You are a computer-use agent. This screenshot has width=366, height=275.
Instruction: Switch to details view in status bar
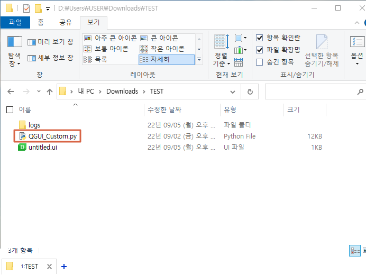tap(355, 251)
